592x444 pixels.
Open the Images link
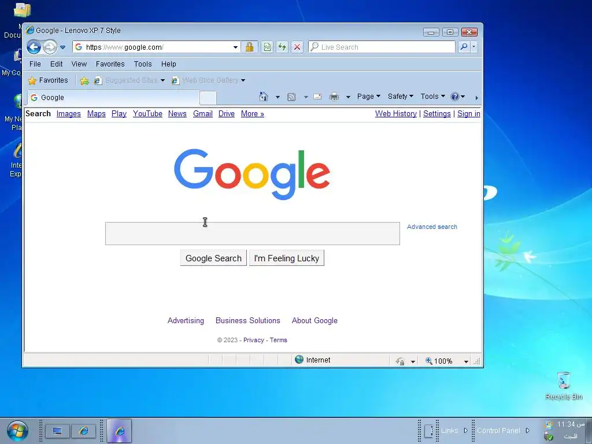coord(68,114)
